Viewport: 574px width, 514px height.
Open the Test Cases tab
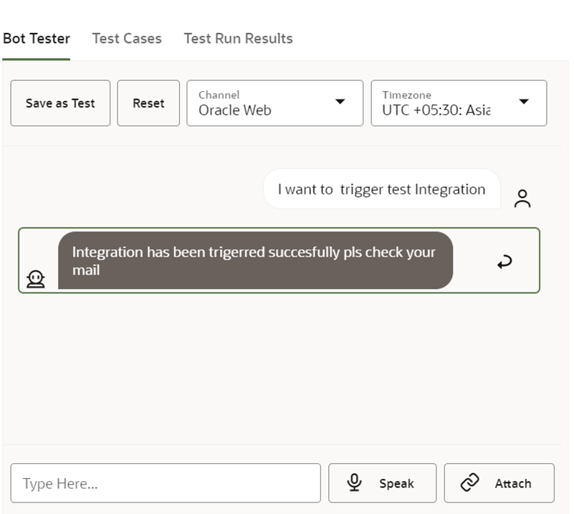click(127, 39)
